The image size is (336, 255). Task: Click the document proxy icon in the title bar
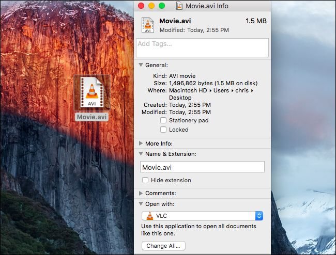click(x=179, y=6)
